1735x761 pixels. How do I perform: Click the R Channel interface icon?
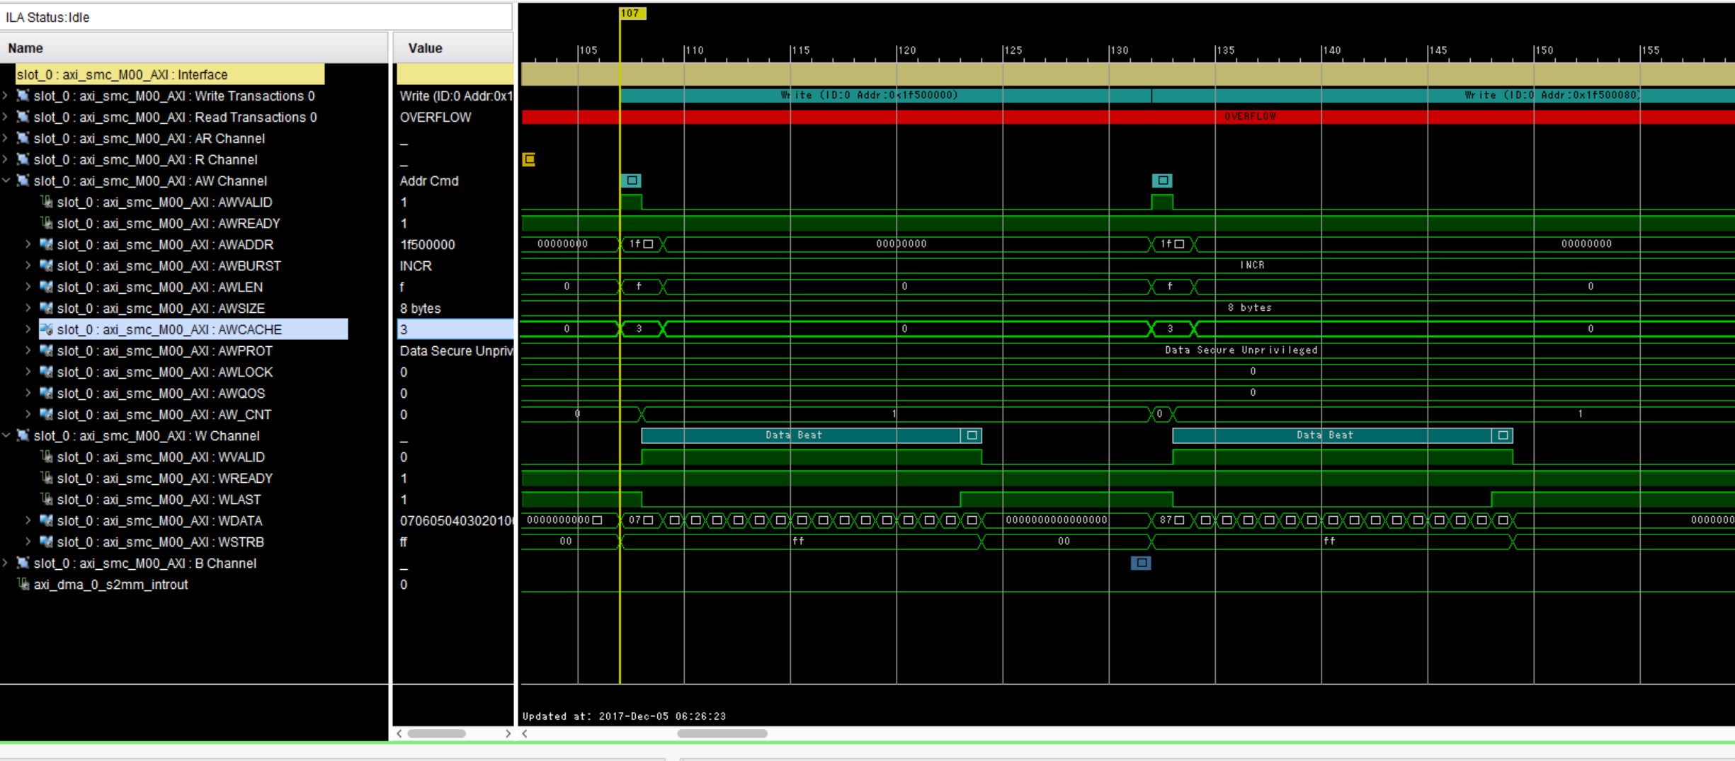[23, 159]
